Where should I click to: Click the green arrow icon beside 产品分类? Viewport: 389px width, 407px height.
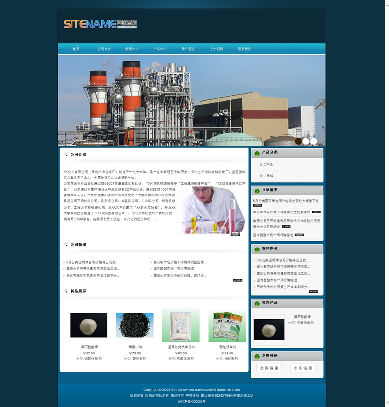tap(257, 153)
